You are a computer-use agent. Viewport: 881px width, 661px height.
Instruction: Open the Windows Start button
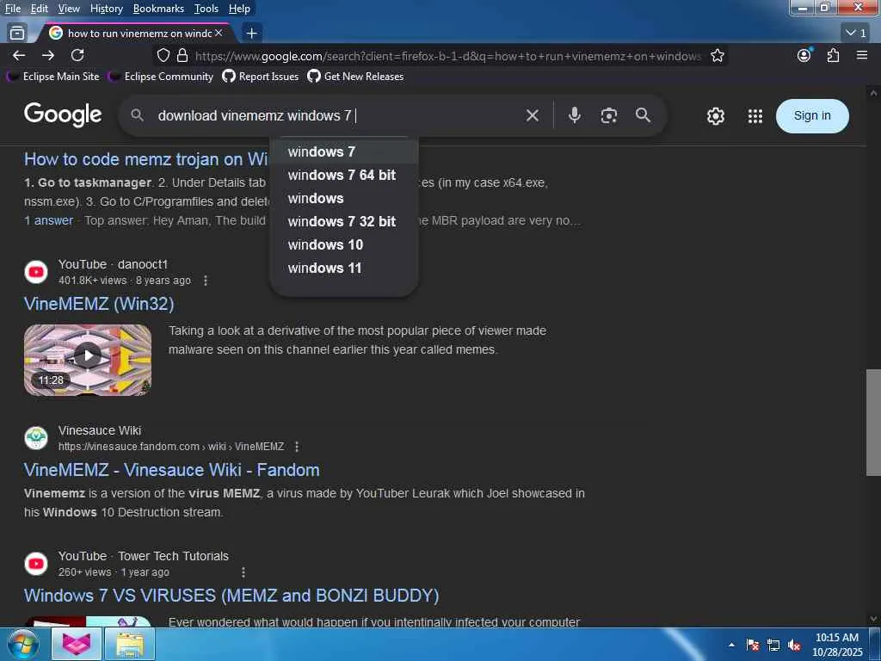coord(22,644)
